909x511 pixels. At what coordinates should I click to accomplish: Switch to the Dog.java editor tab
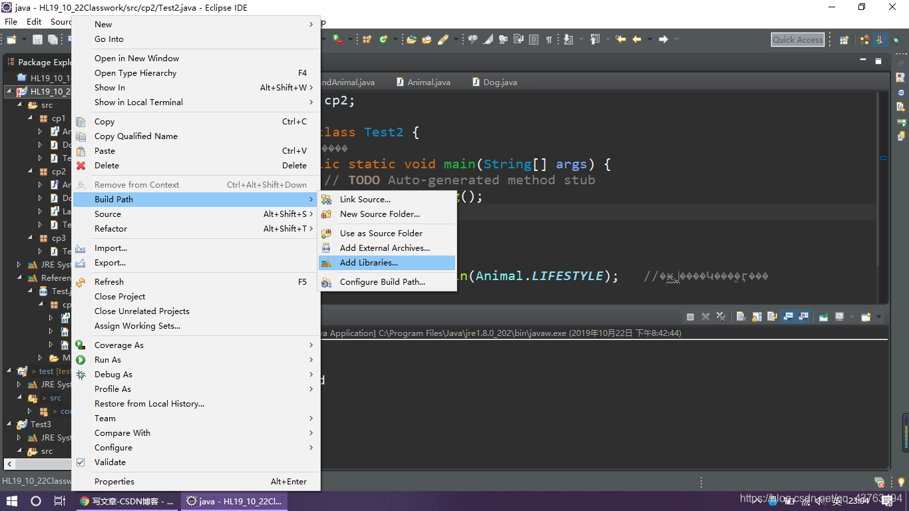(494, 83)
